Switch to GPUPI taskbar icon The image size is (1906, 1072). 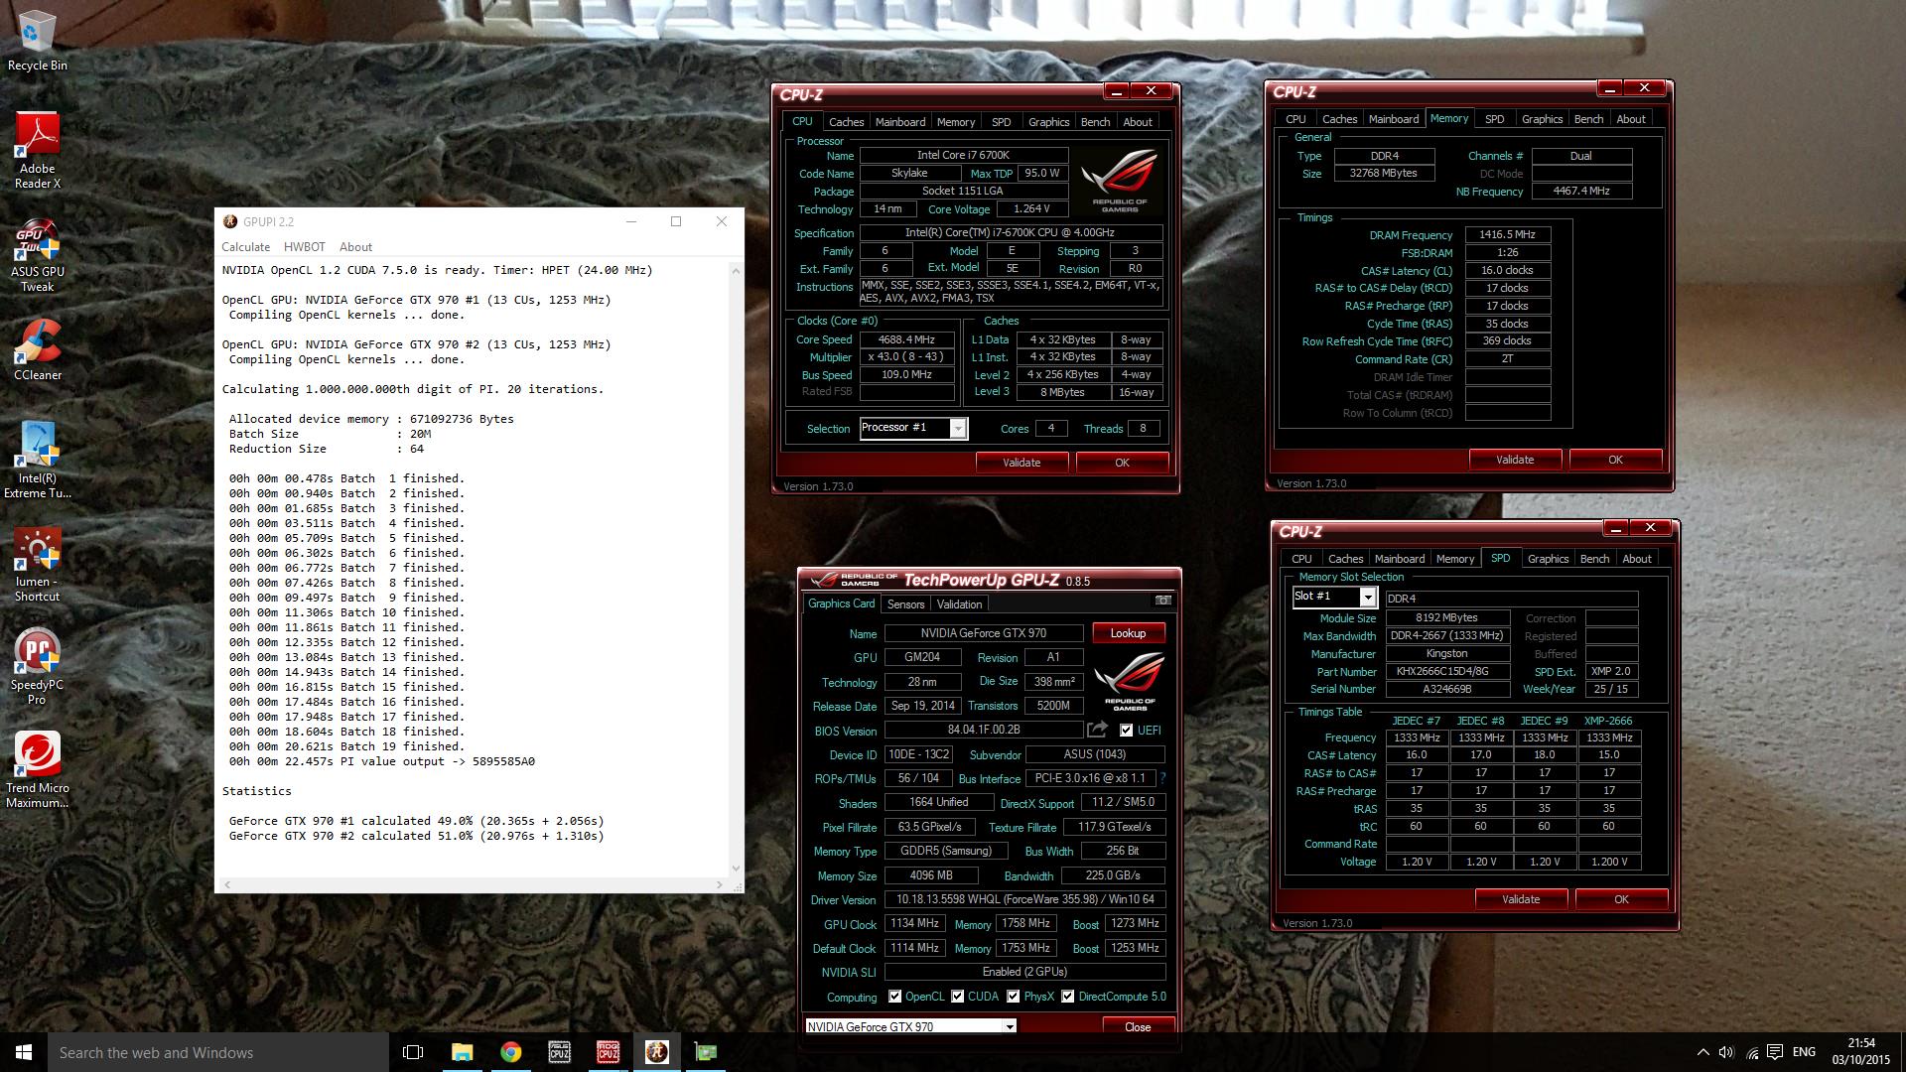tap(656, 1052)
